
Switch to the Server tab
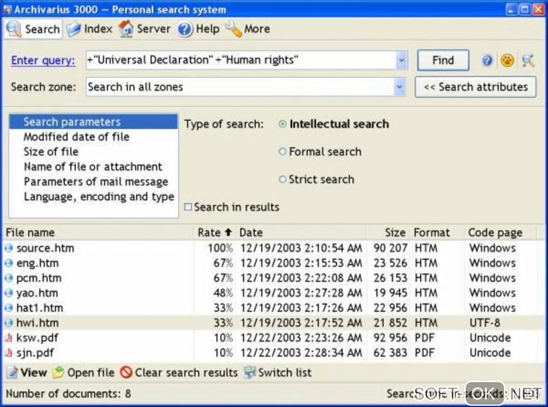tap(145, 29)
